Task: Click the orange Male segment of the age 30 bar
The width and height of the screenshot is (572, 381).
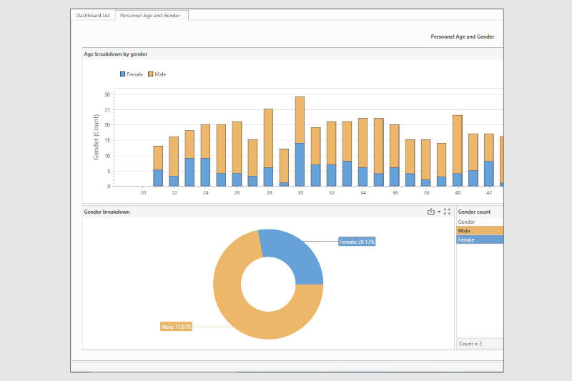Action: point(300,120)
